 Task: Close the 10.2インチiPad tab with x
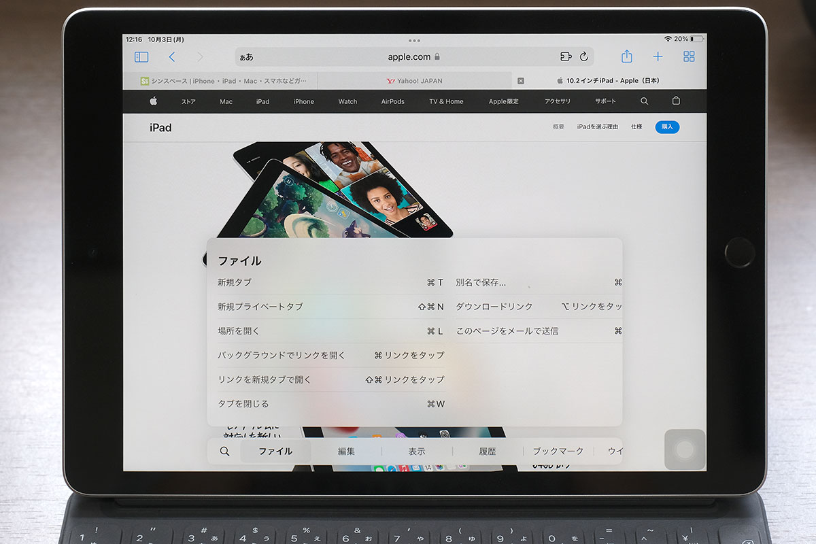pos(521,80)
